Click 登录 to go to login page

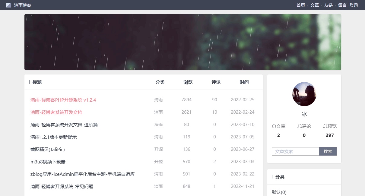coord(354,5)
